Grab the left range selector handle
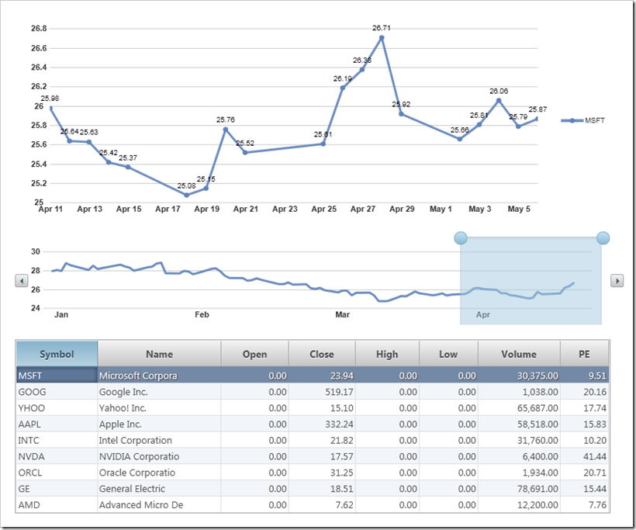 tap(461, 237)
